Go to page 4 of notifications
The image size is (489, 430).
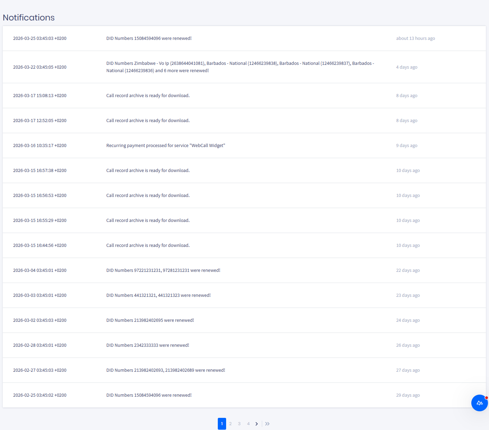point(248,423)
